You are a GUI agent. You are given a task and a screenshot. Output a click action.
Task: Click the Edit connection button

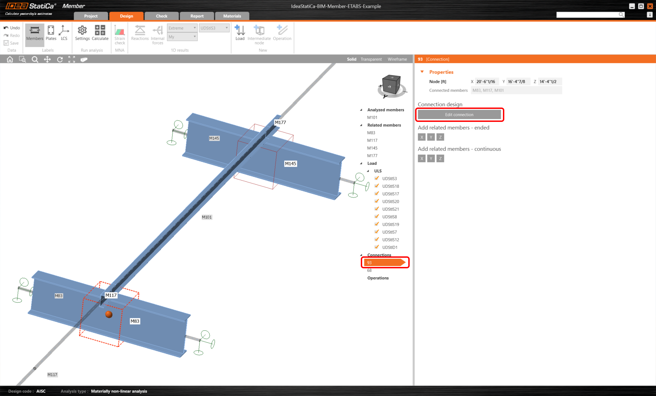point(459,115)
